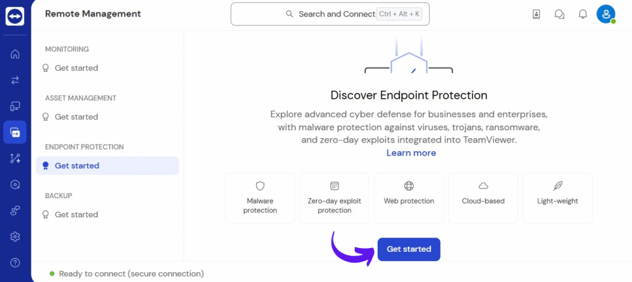Open the Settings gear icon
The height and width of the screenshot is (282, 632).
(x=15, y=236)
